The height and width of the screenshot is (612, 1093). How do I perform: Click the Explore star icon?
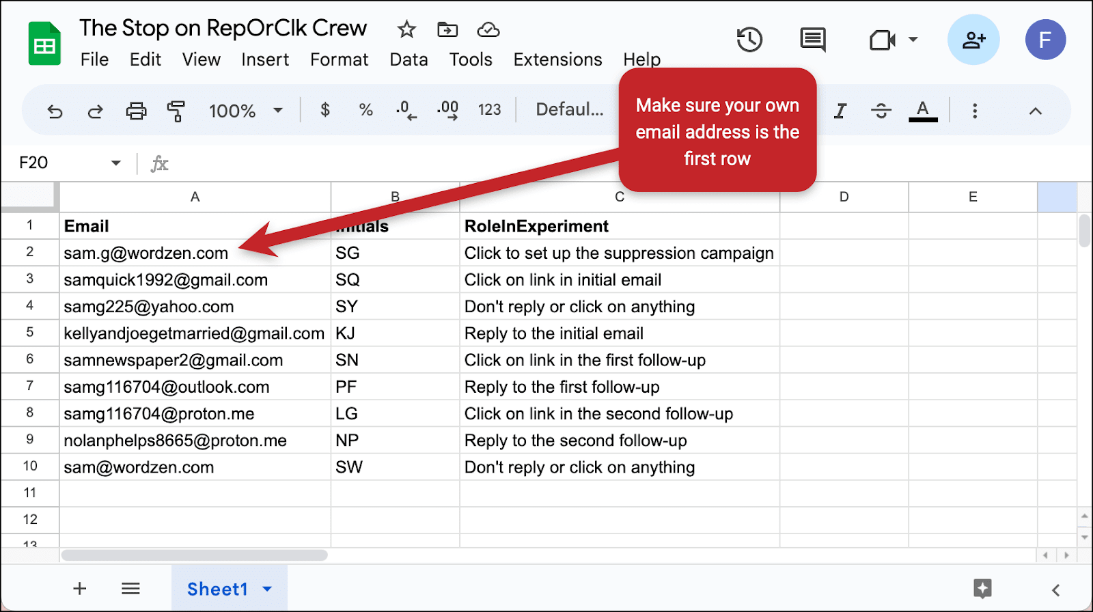982,588
